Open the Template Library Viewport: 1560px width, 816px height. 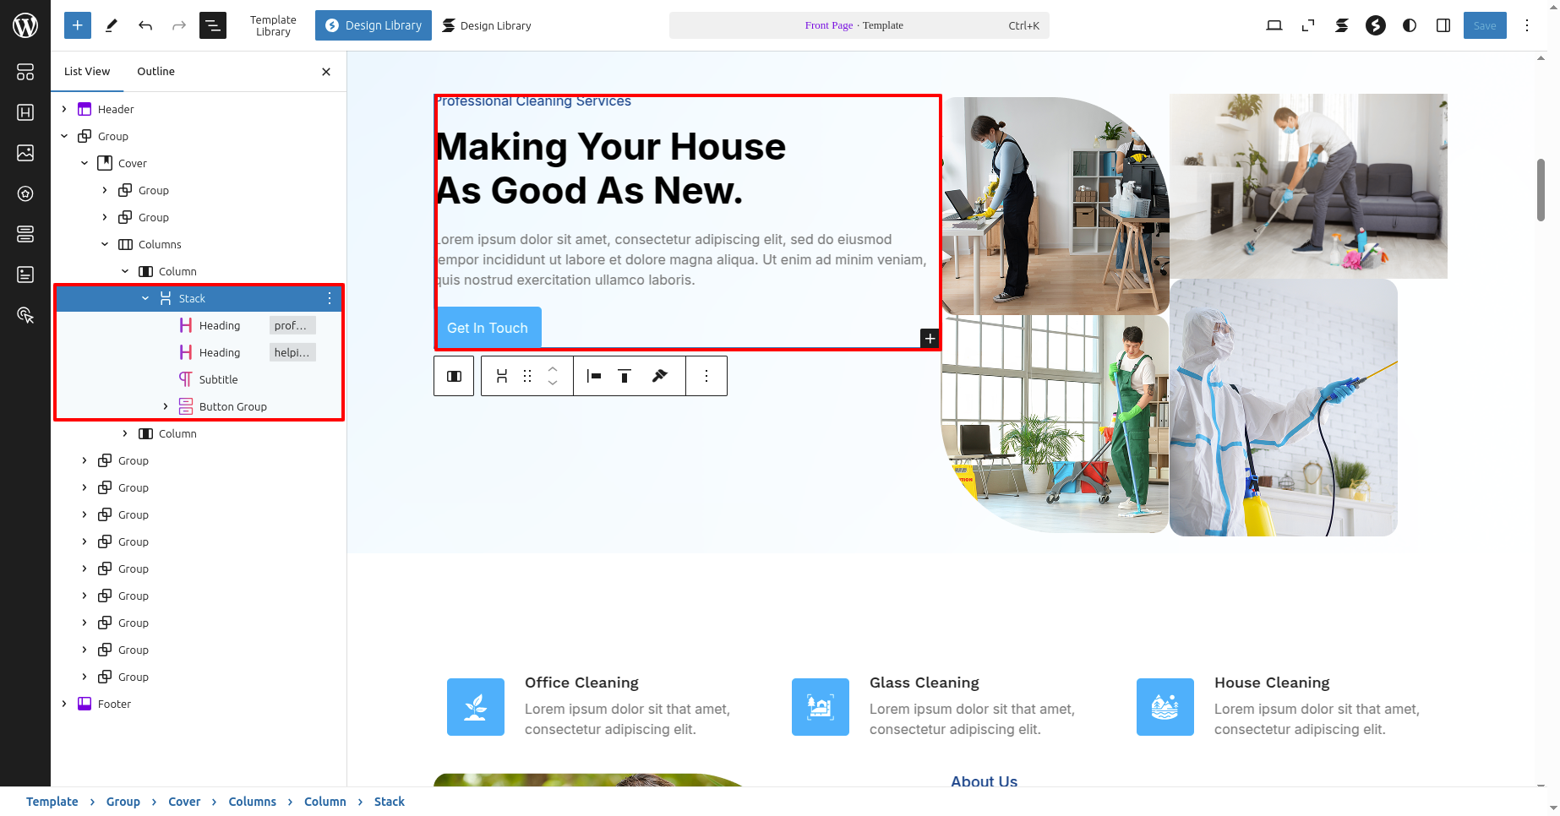click(273, 25)
